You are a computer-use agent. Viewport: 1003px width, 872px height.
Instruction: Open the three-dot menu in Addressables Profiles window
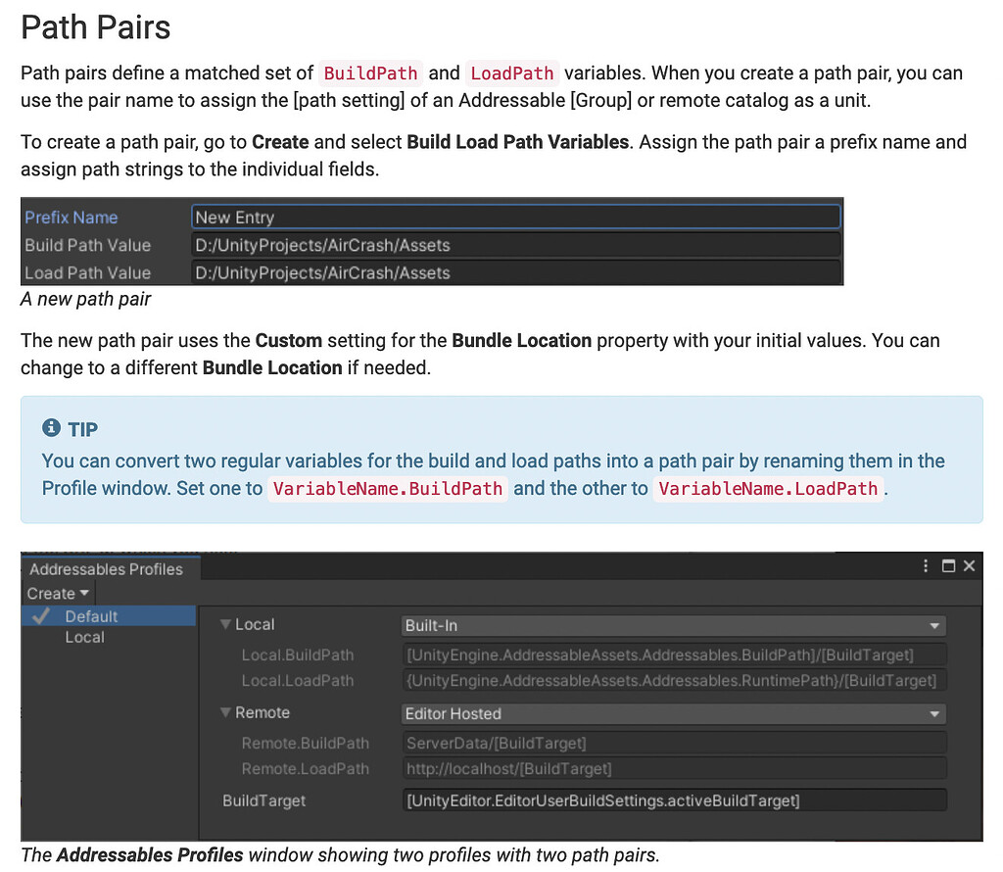pyautogui.click(x=925, y=565)
